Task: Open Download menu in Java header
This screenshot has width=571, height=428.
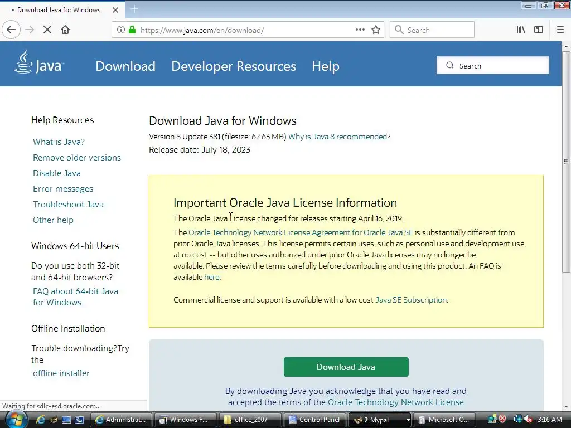Action: [125, 66]
